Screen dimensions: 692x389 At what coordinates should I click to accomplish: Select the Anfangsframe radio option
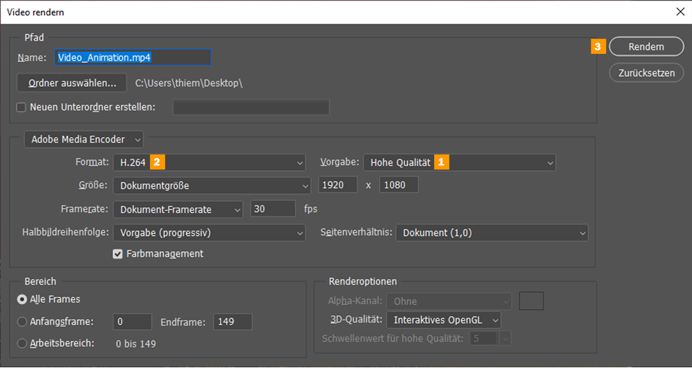[x=22, y=322]
